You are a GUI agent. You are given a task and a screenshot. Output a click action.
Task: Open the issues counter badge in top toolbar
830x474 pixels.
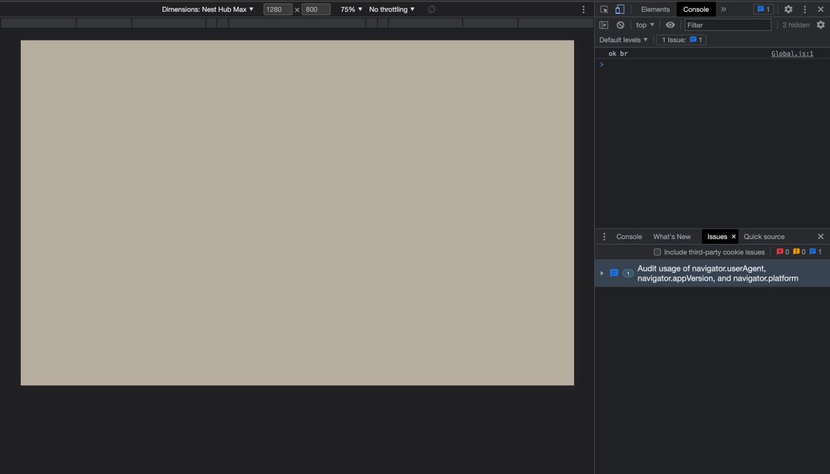pos(763,9)
